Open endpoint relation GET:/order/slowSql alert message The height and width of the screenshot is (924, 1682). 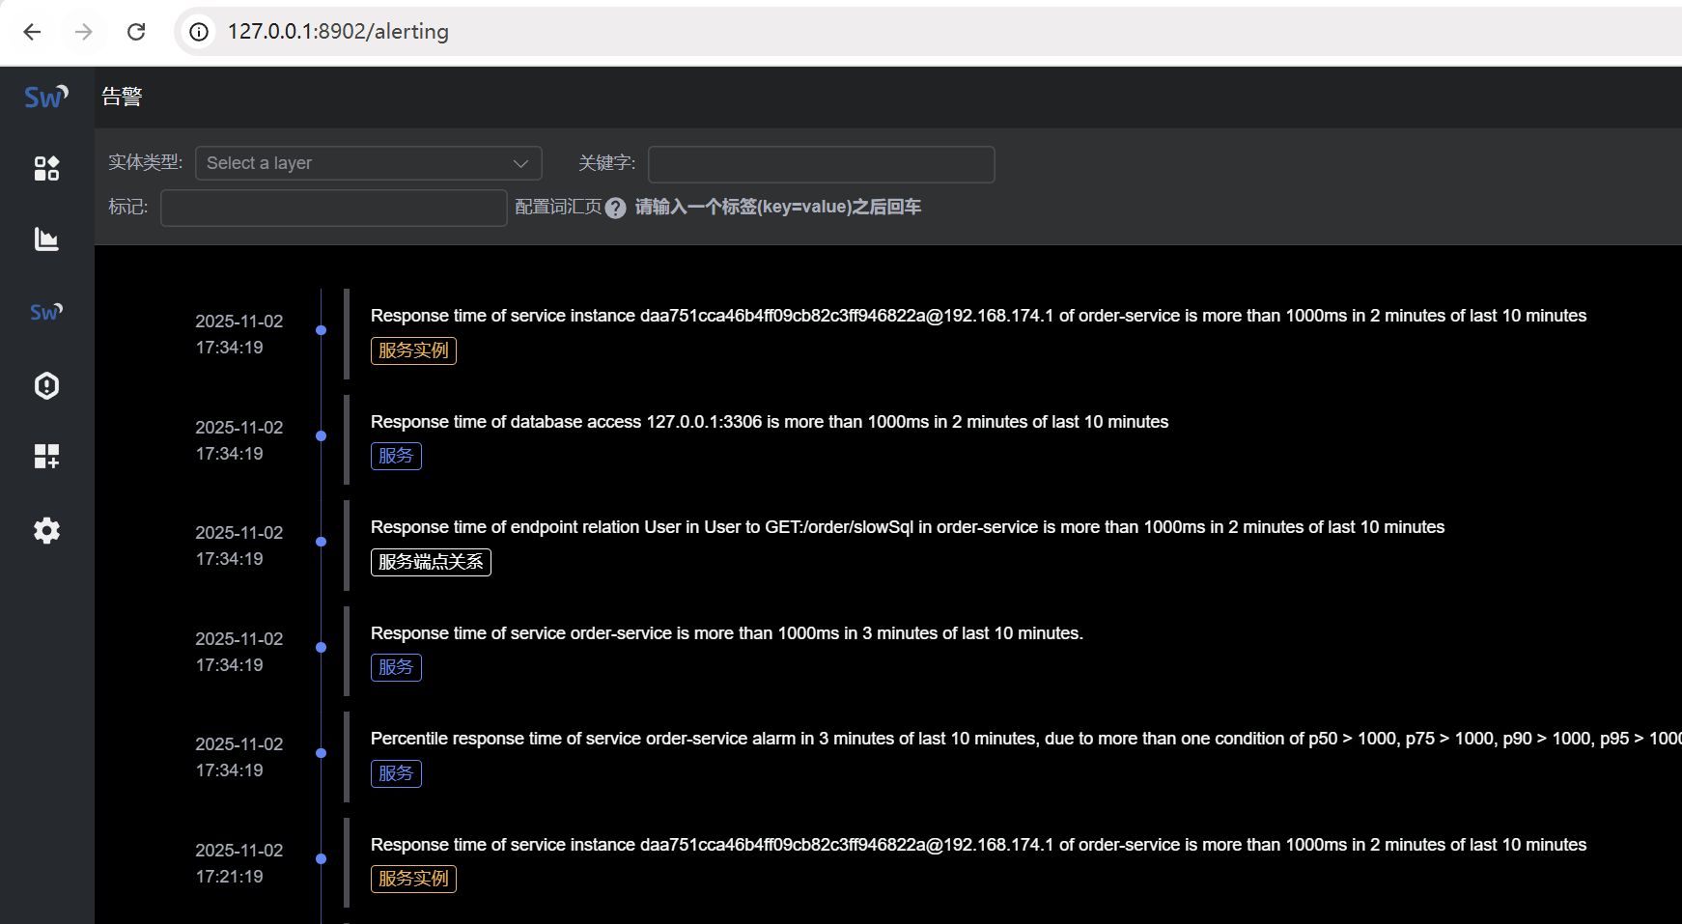coord(908,527)
